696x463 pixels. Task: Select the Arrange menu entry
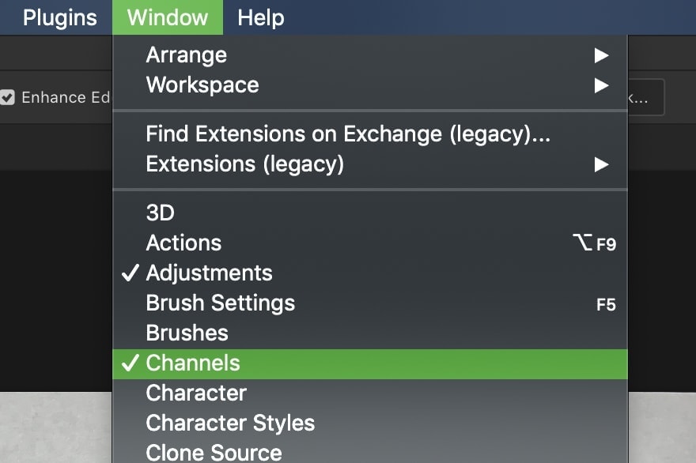(x=370, y=55)
